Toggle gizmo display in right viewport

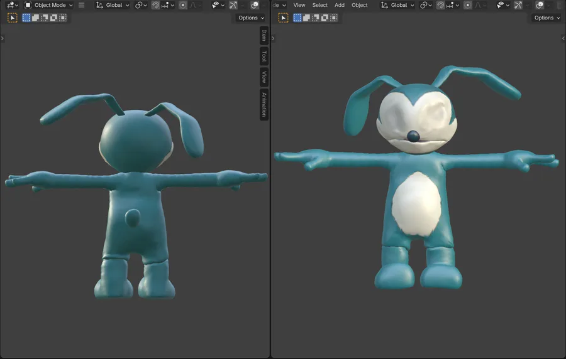(x=518, y=5)
